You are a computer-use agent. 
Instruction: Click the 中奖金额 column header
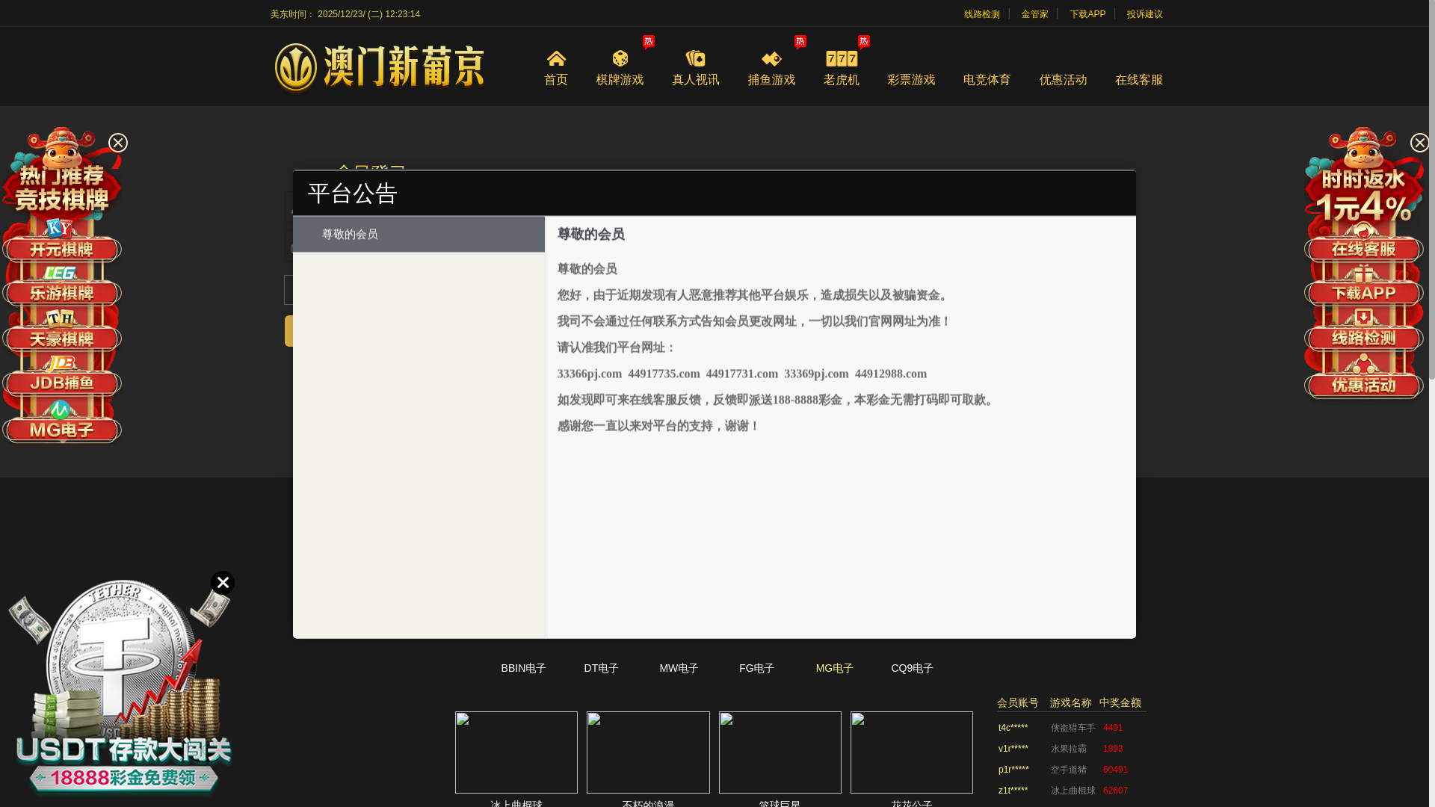tap(1120, 702)
